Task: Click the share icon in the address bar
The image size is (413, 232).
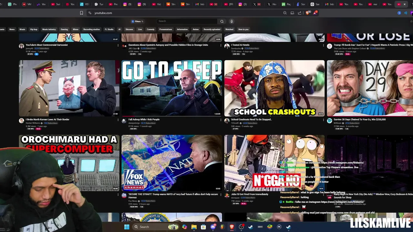Action: [x=299, y=13]
